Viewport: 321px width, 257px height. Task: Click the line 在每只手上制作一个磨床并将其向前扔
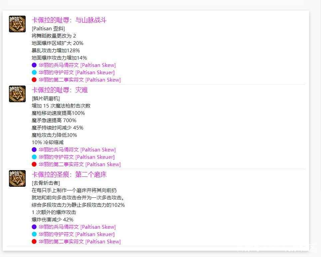point(74,190)
